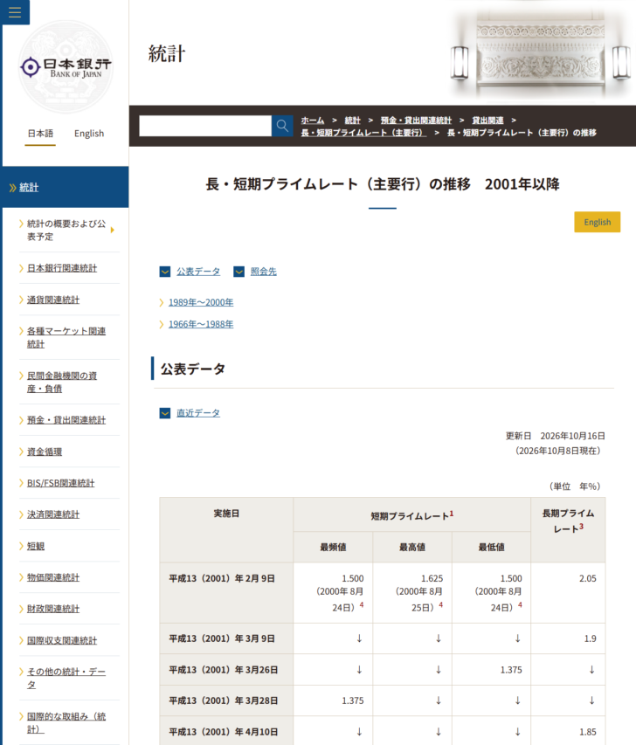
Task: Click the down-arrow icon beside 直近データ
Action: click(x=165, y=413)
